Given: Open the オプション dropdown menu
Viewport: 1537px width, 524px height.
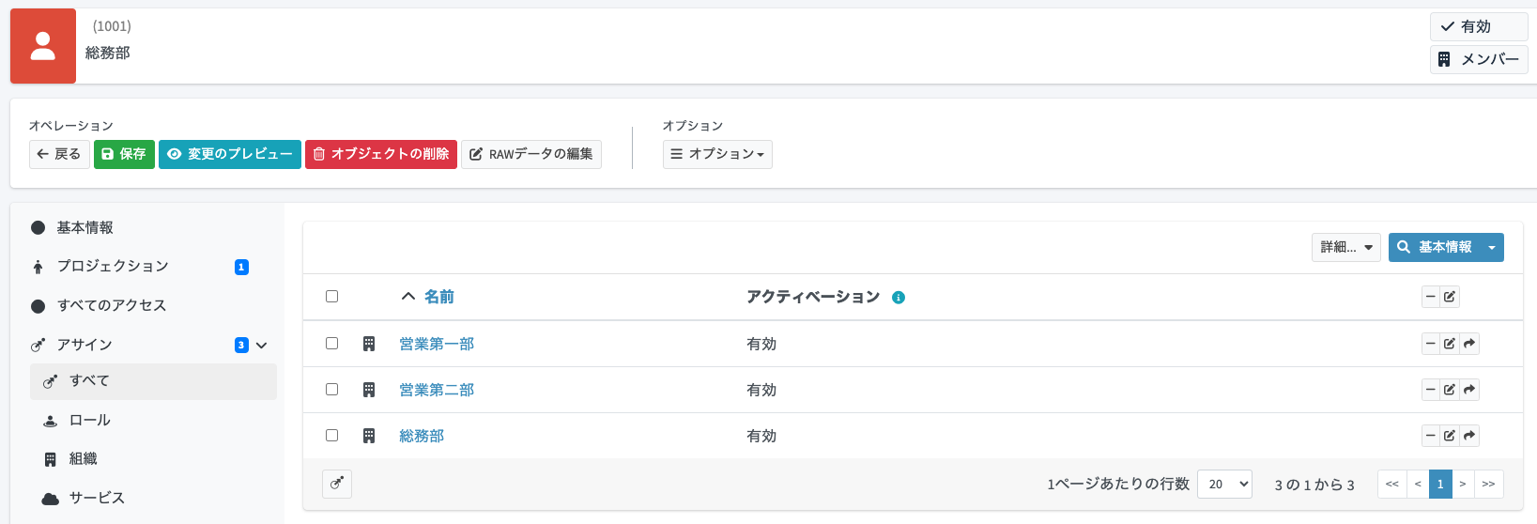Looking at the screenshot, I should pos(717,154).
